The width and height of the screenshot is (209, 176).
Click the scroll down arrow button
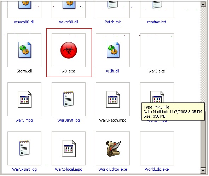203,171
